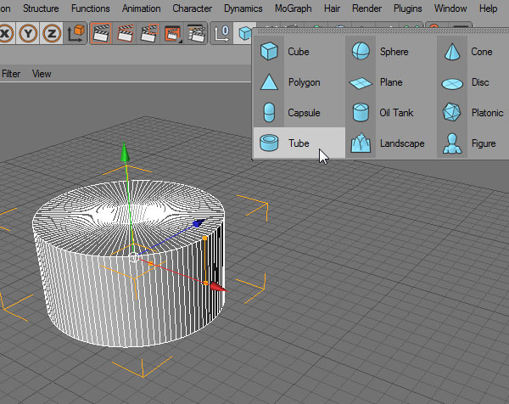Toggle Y axis lock
Screen dimensions: 509x404
[x=28, y=33]
